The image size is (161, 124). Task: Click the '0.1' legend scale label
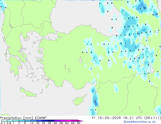click(3, 123)
